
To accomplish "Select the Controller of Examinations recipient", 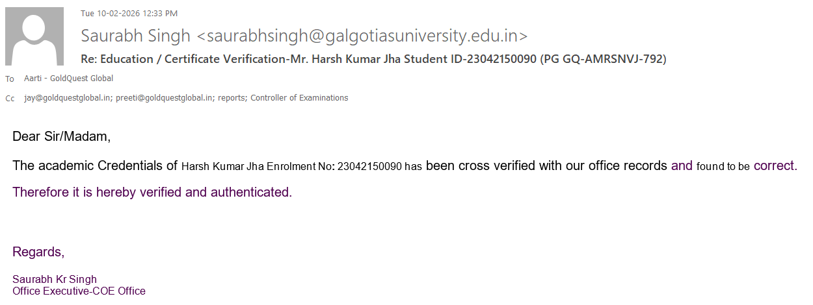I will tap(299, 98).
